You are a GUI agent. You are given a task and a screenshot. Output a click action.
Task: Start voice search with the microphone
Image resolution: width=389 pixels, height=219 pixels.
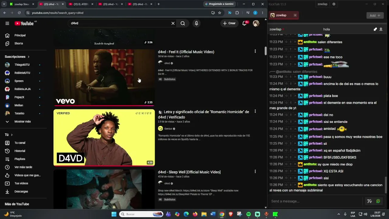(196, 23)
